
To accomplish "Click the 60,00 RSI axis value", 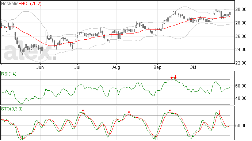I will (241, 86).
